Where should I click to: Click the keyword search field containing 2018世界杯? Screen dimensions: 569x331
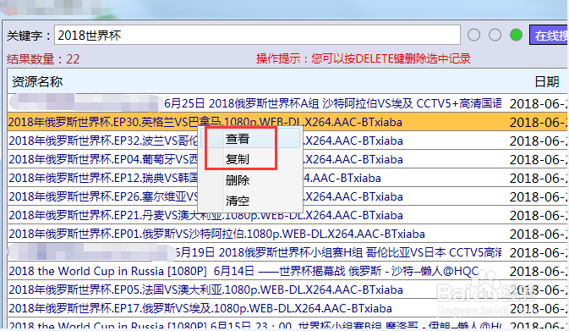(257, 36)
